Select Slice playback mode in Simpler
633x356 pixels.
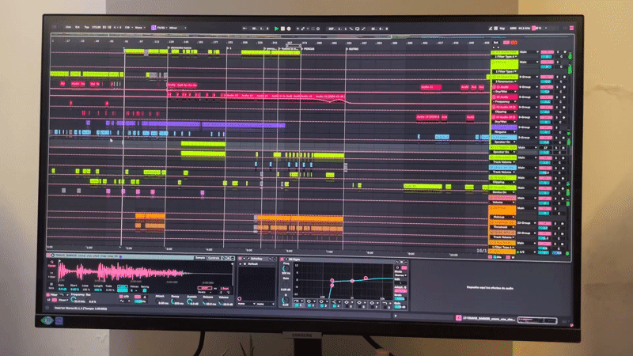[51, 287]
